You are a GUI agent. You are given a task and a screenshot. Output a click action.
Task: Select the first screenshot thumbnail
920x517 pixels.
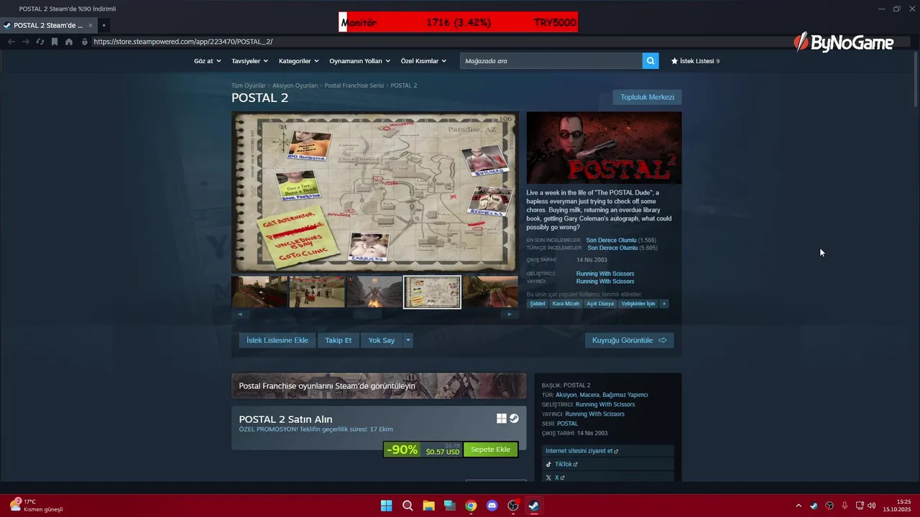(x=259, y=292)
